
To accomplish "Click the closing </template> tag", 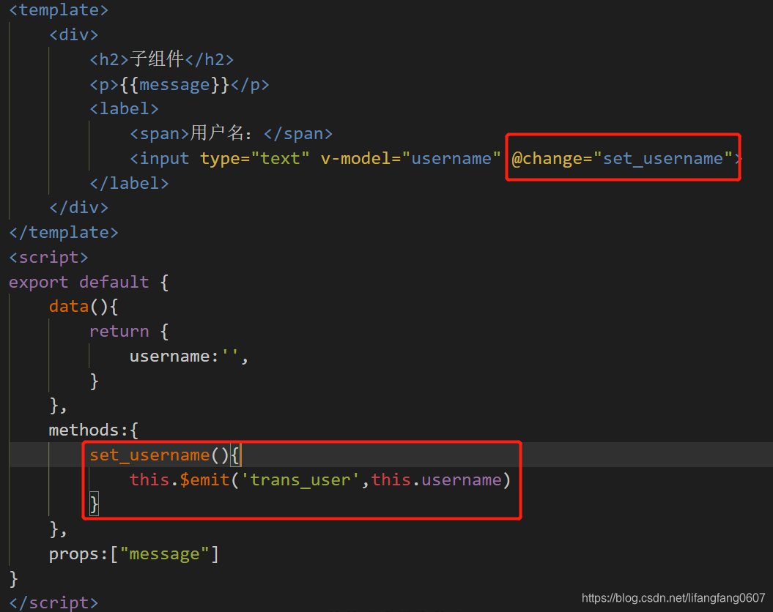I will point(64,232).
